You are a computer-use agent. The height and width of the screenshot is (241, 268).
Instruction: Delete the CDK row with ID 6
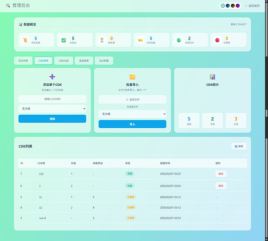click(x=221, y=186)
